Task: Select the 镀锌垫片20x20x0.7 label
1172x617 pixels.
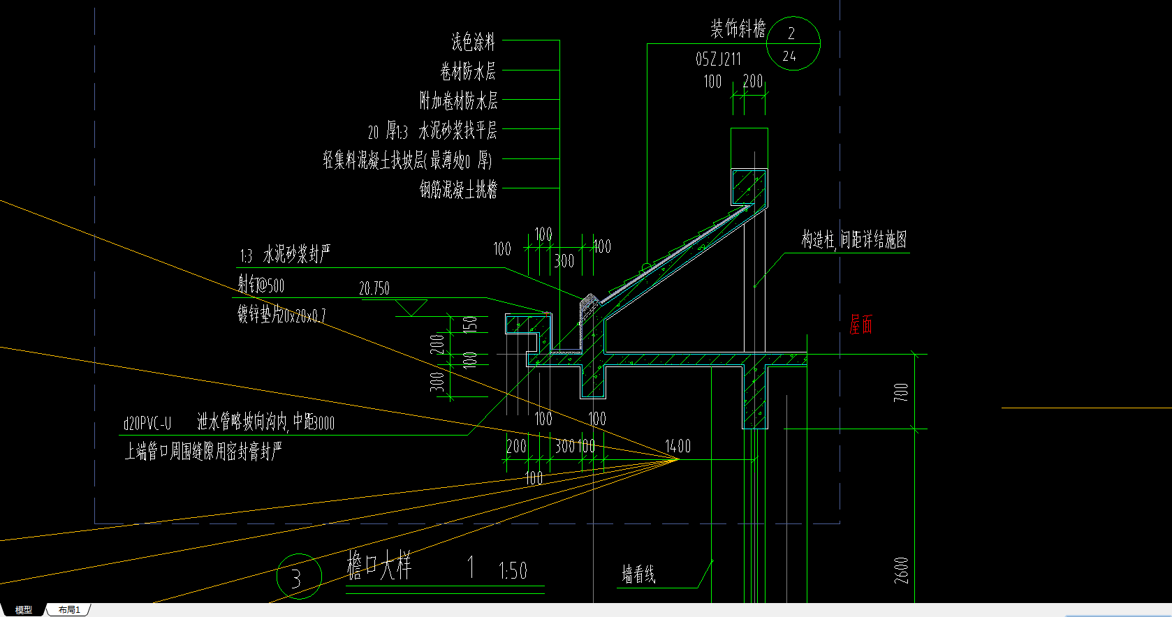Action: [x=281, y=315]
